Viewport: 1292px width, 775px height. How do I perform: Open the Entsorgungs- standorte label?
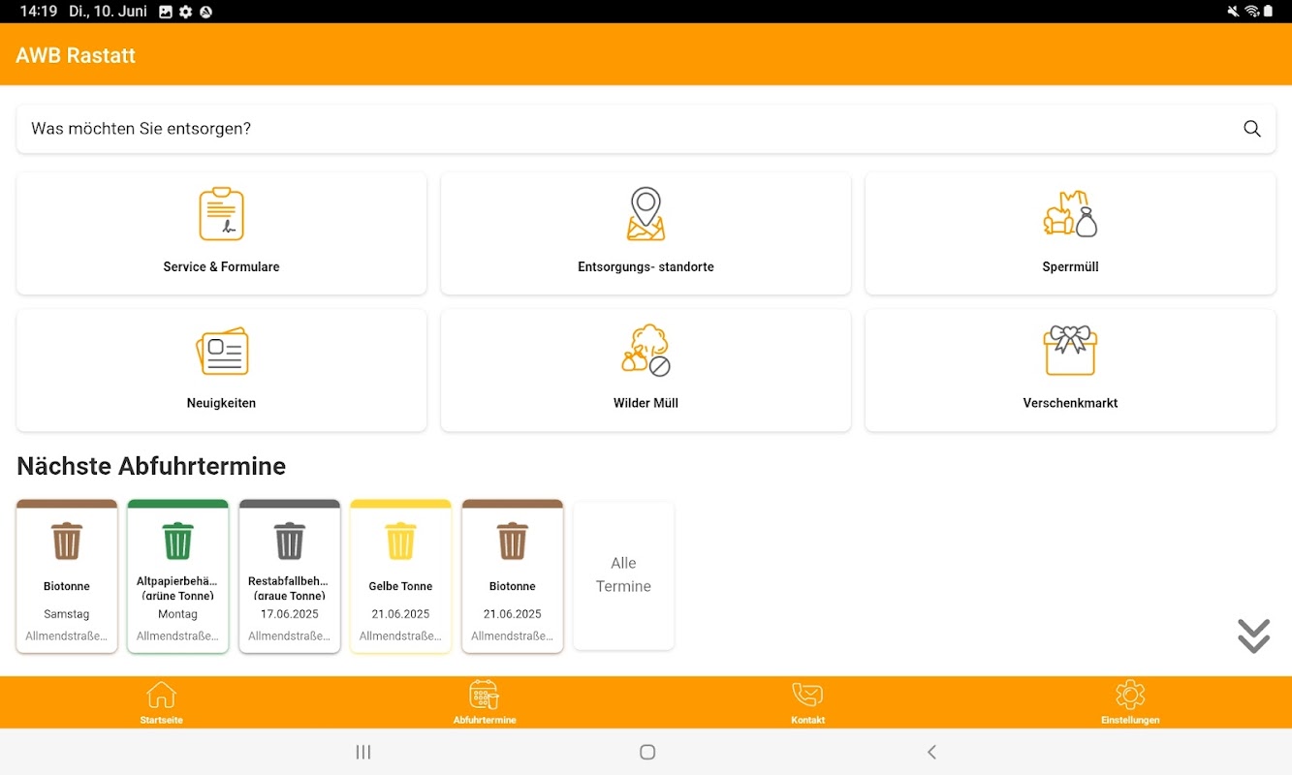[x=646, y=267]
